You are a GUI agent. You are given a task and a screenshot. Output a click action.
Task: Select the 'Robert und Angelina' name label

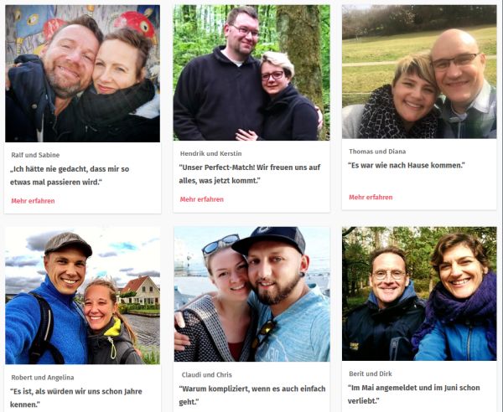43,378
